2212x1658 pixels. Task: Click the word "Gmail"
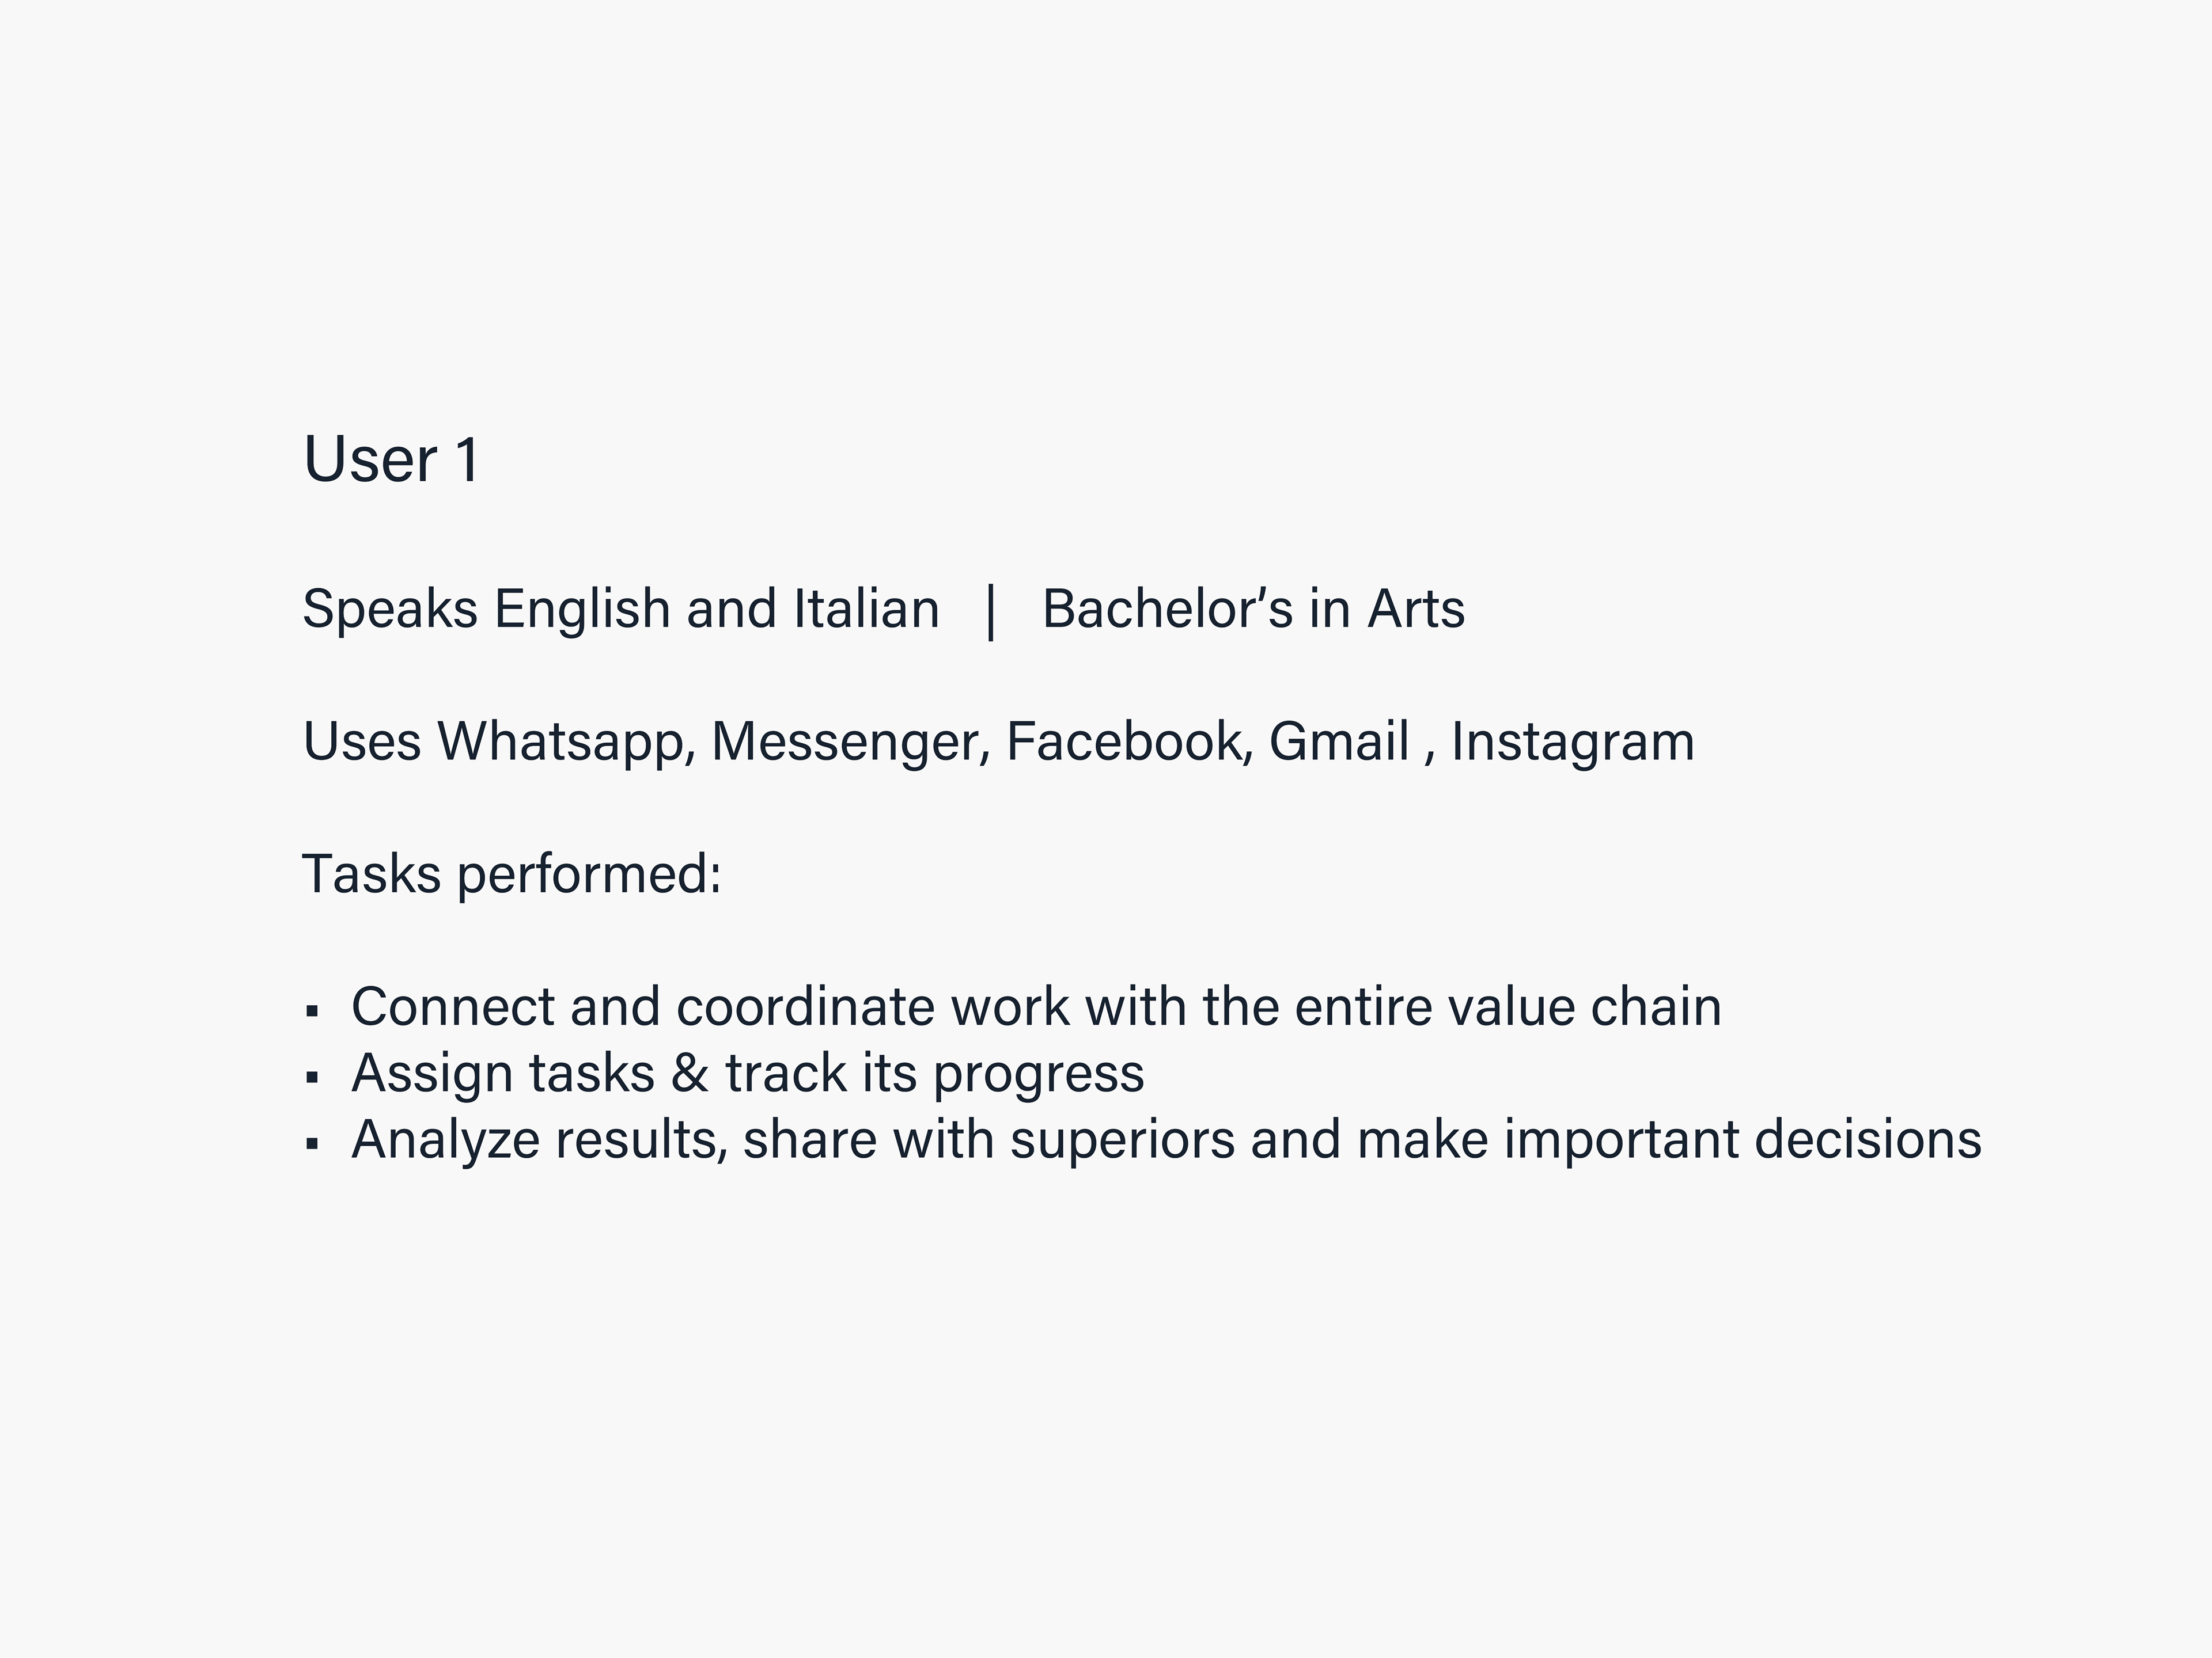pos(1339,741)
